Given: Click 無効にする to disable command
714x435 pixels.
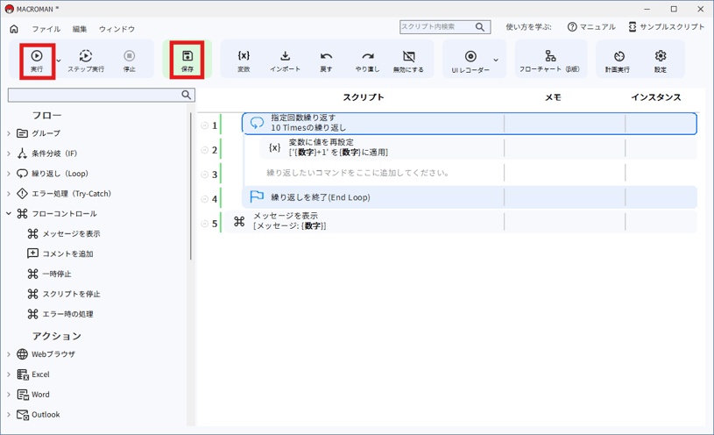Looking at the screenshot, I should 408,61.
